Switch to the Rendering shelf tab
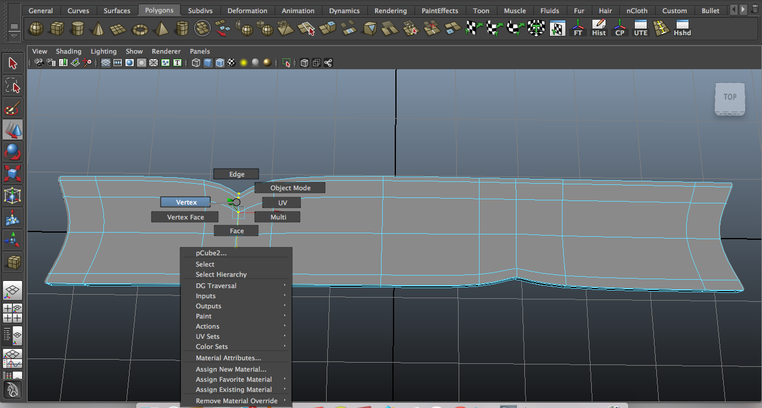Viewport: 762px width, 408px height. tap(390, 10)
